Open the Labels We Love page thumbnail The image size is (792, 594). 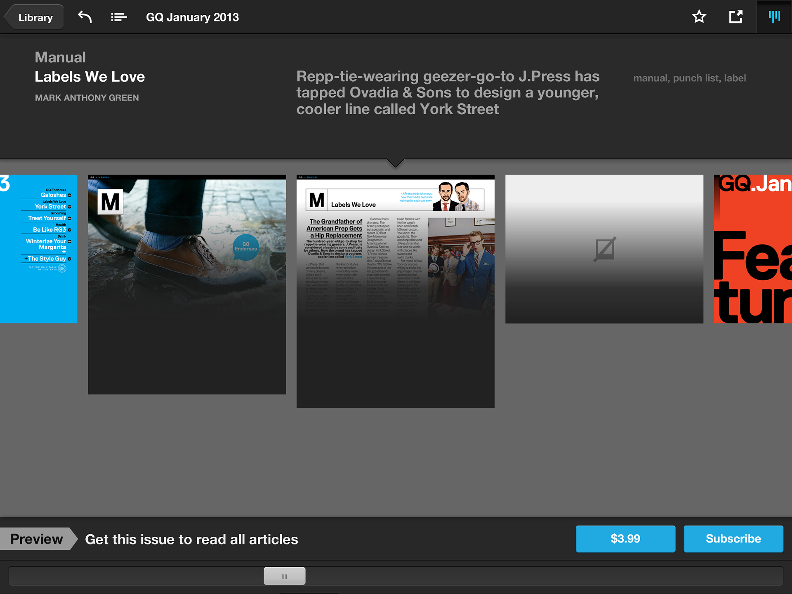tap(395, 291)
